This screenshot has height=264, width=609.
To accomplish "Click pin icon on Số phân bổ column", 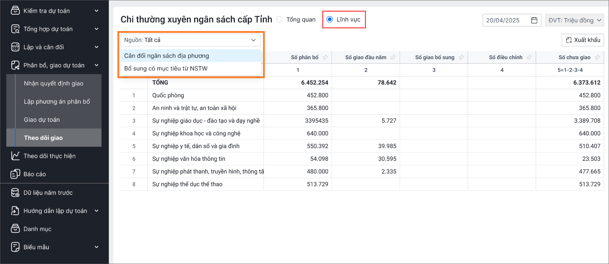I will [325, 57].
